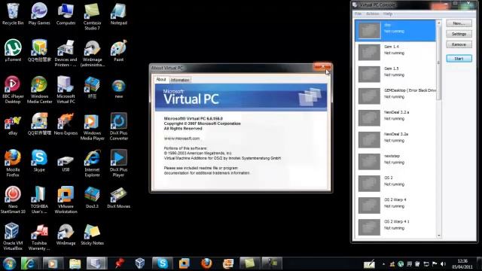Open Firefox from the taskbar
482x271 pixels.
(206, 263)
